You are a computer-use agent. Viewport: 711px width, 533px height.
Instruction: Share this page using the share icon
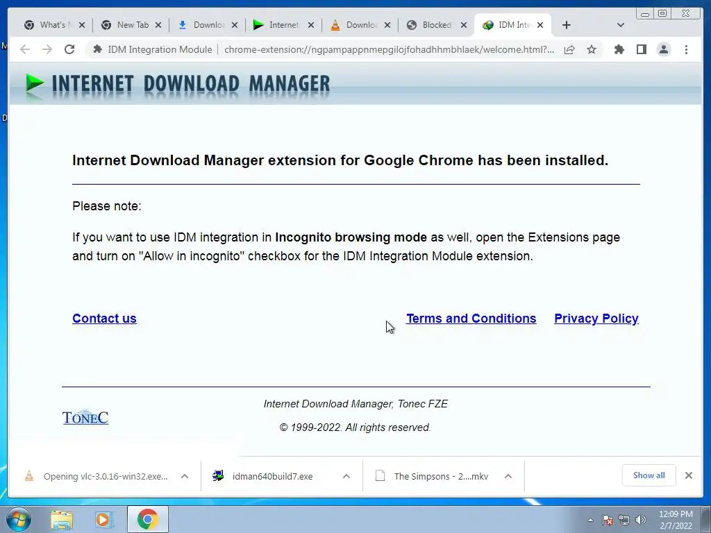[569, 49]
